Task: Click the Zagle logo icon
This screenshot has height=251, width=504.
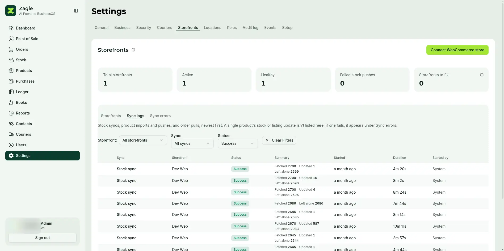Action: coord(11,11)
